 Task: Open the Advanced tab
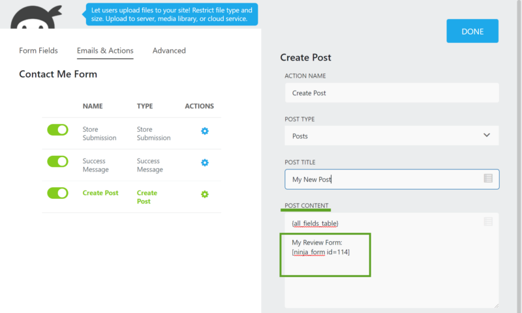169,51
